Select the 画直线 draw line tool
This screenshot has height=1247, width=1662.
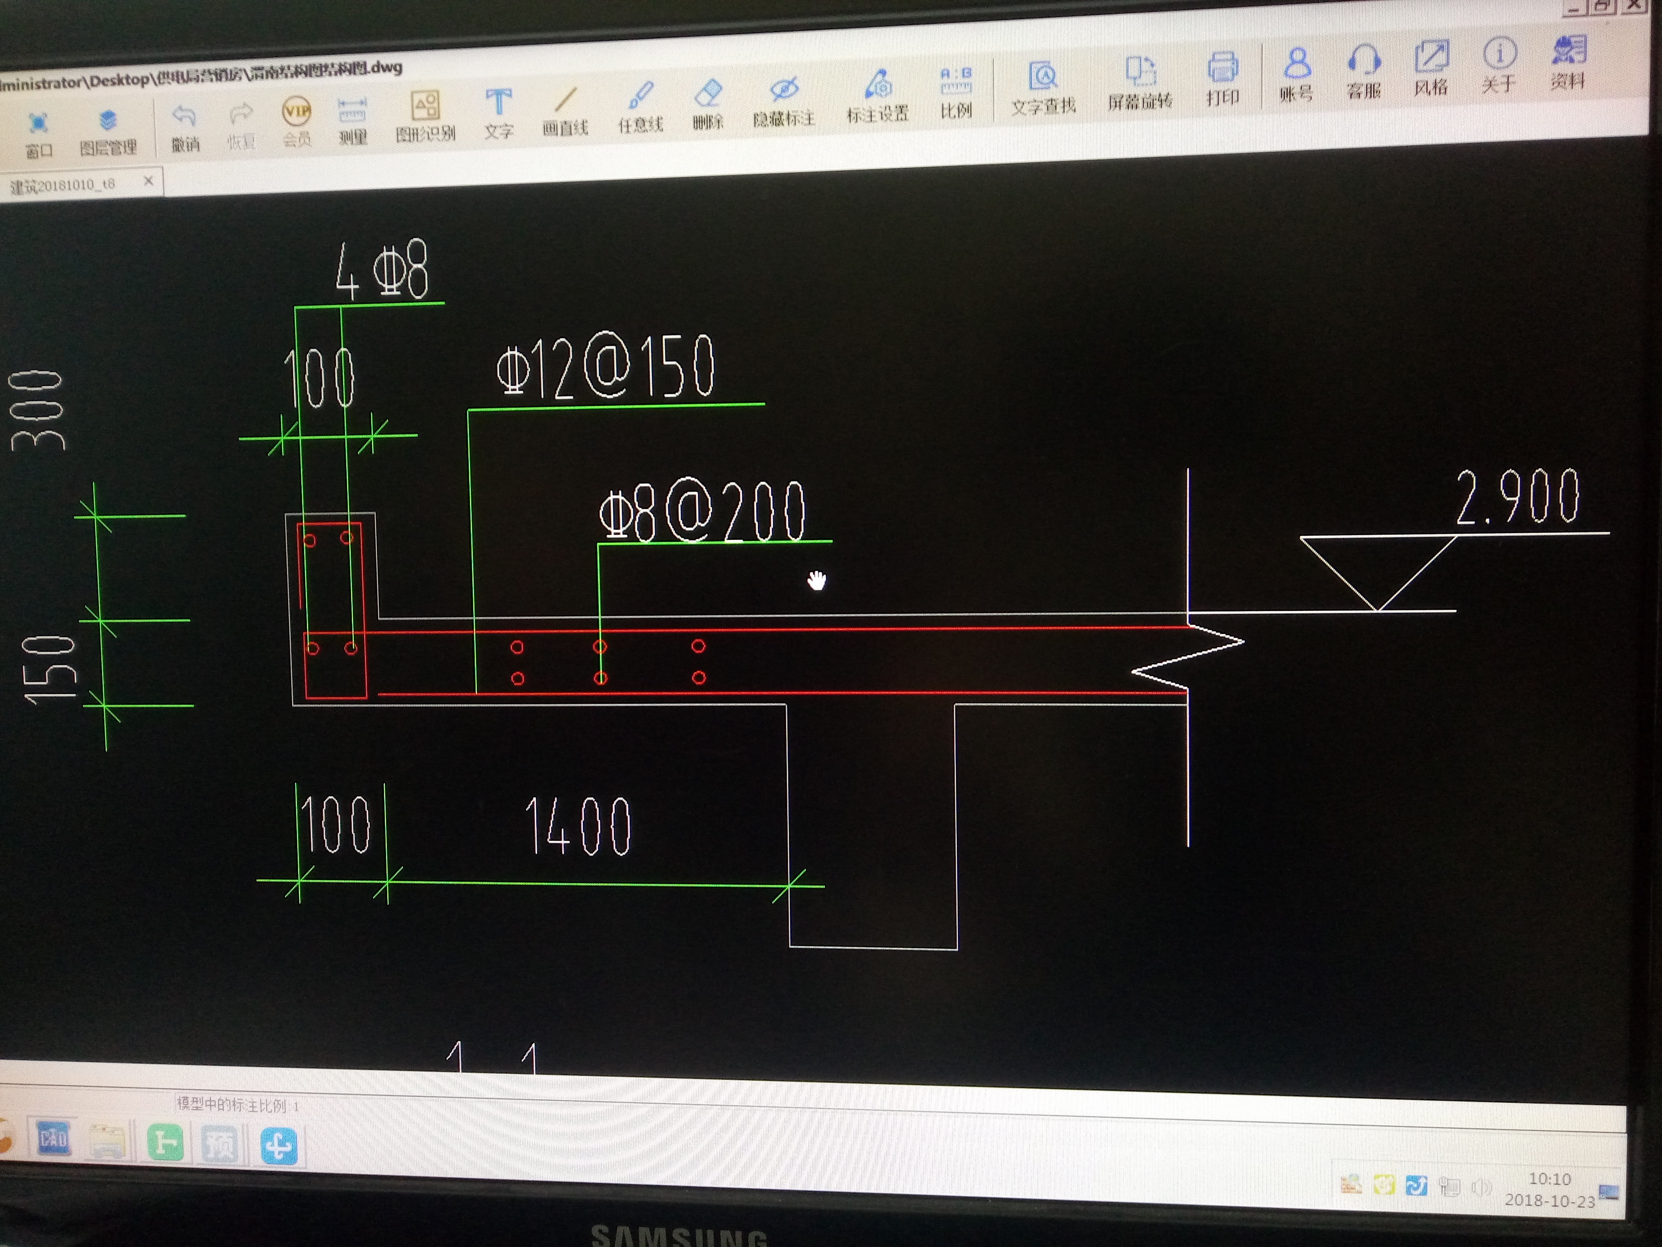coord(565,112)
